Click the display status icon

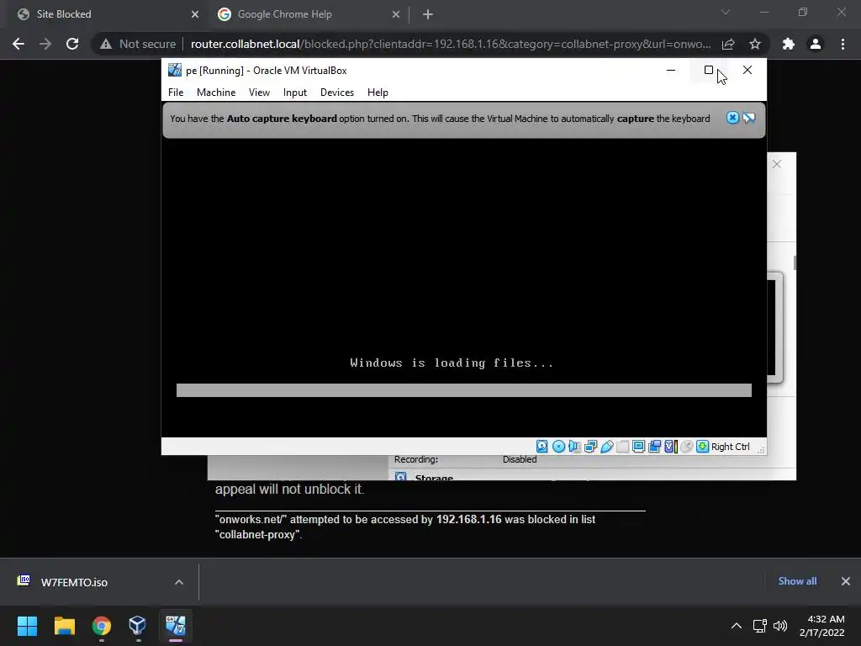[x=639, y=447]
